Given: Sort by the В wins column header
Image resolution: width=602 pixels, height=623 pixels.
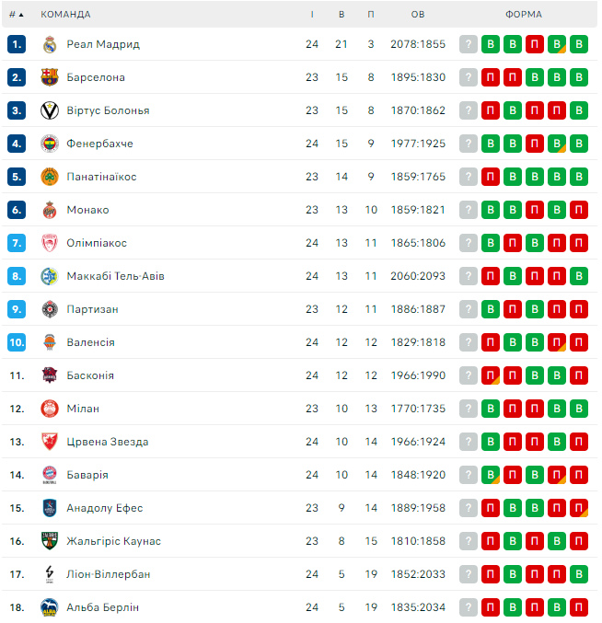Looking at the screenshot, I should point(342,15).
